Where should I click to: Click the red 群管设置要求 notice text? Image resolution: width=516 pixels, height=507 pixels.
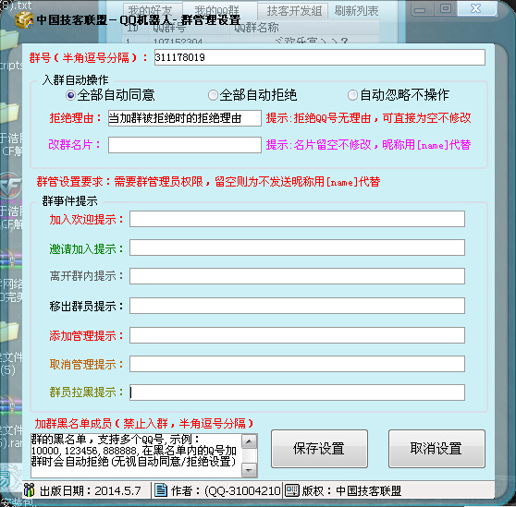[208, 182]
